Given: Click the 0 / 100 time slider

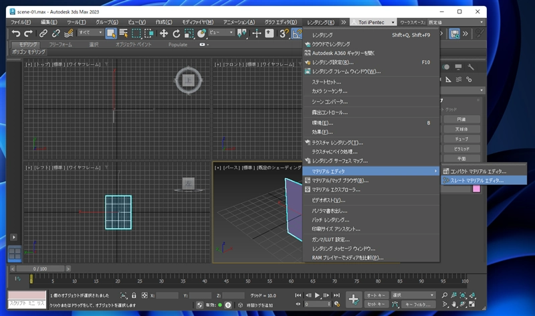Looking at the screenshot, I should click(x=40, y=269).
